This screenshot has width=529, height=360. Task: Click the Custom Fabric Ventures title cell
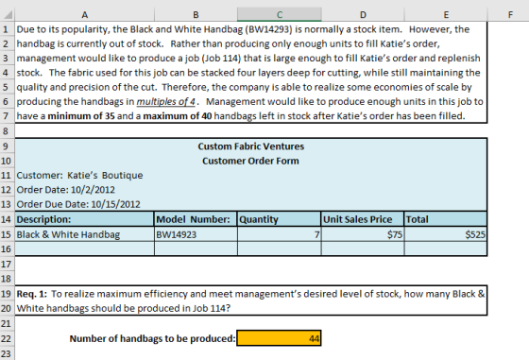pyautogui.click(x=251, y=146)
